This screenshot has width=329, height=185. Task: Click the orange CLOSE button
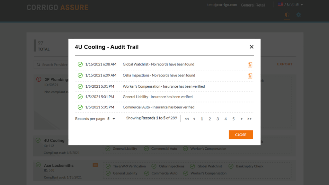coord(241,135)
